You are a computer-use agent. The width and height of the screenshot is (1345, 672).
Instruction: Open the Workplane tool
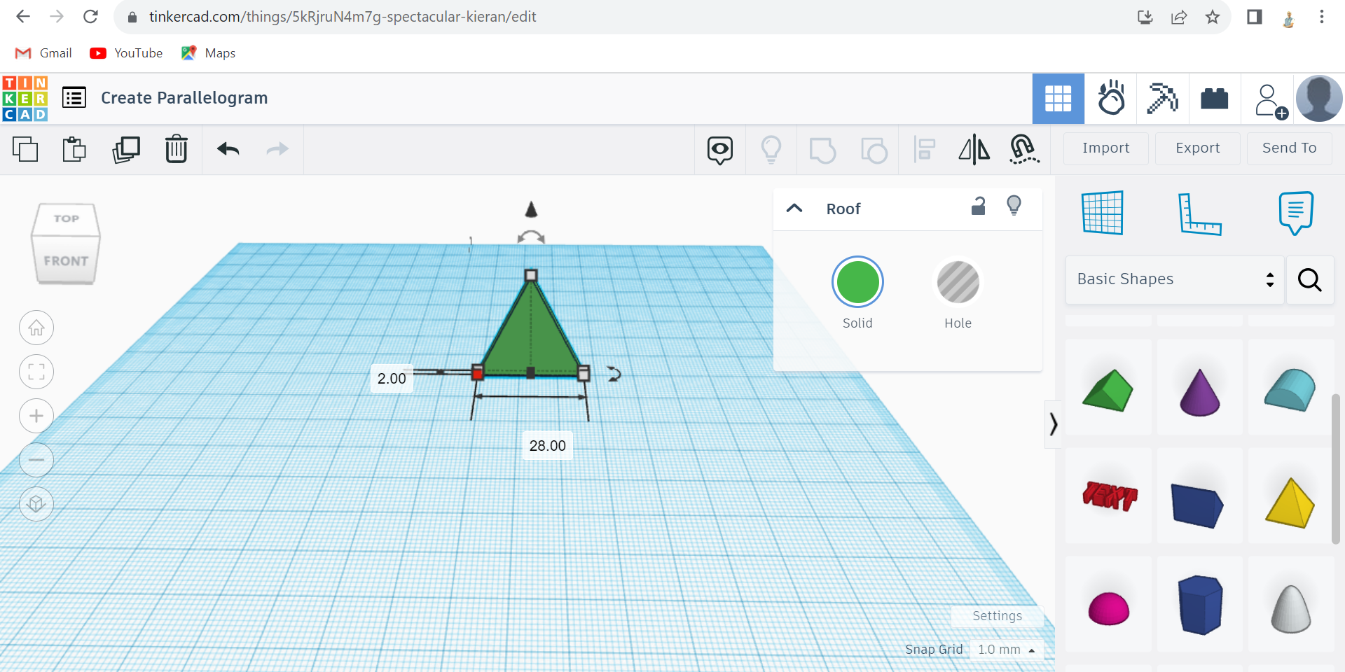(x=1103, y=212)
